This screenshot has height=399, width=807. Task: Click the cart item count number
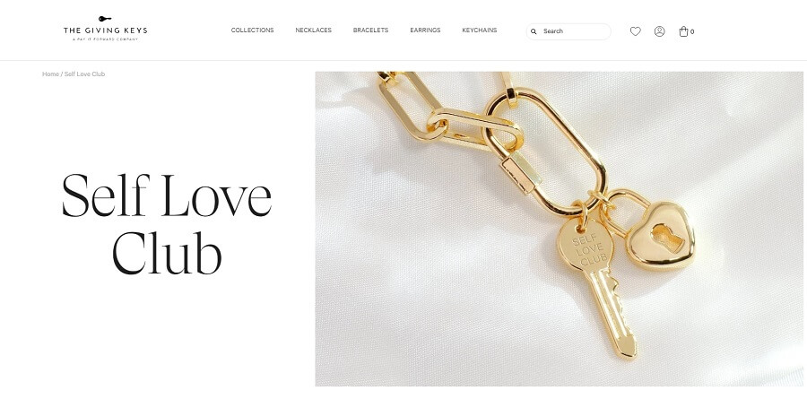pyautogui.click(x=692, y=32)
